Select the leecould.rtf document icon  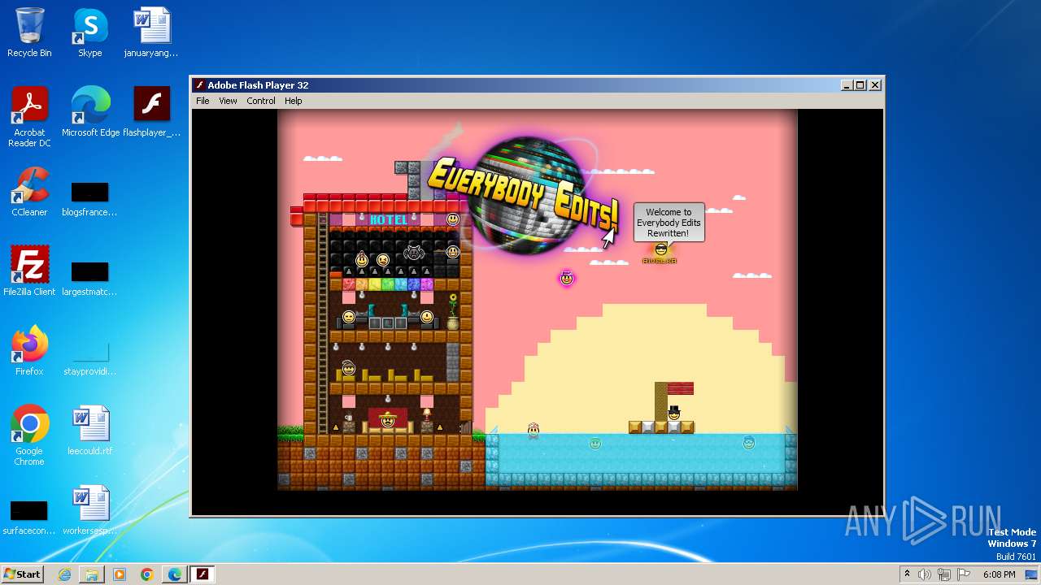(89, 431)
